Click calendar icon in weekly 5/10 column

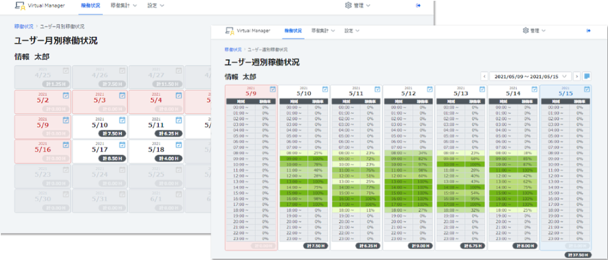pyautogui.click(x=326, y=90)
